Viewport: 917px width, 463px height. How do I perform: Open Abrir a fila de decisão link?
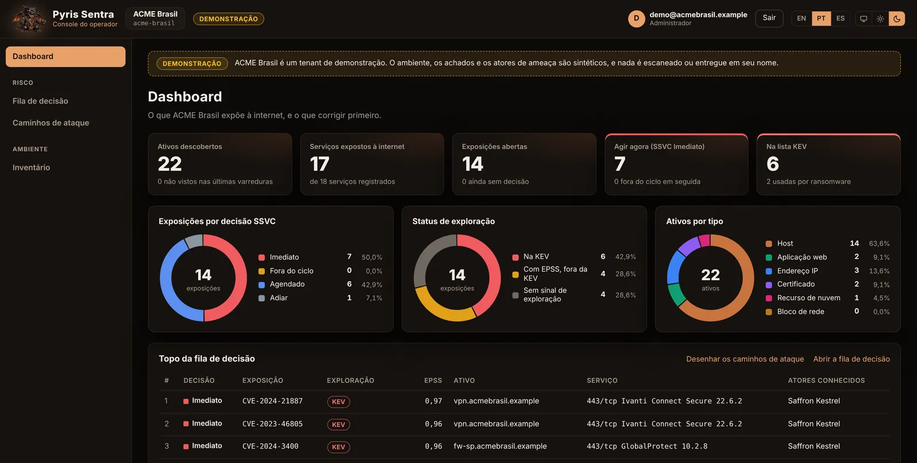852,359
